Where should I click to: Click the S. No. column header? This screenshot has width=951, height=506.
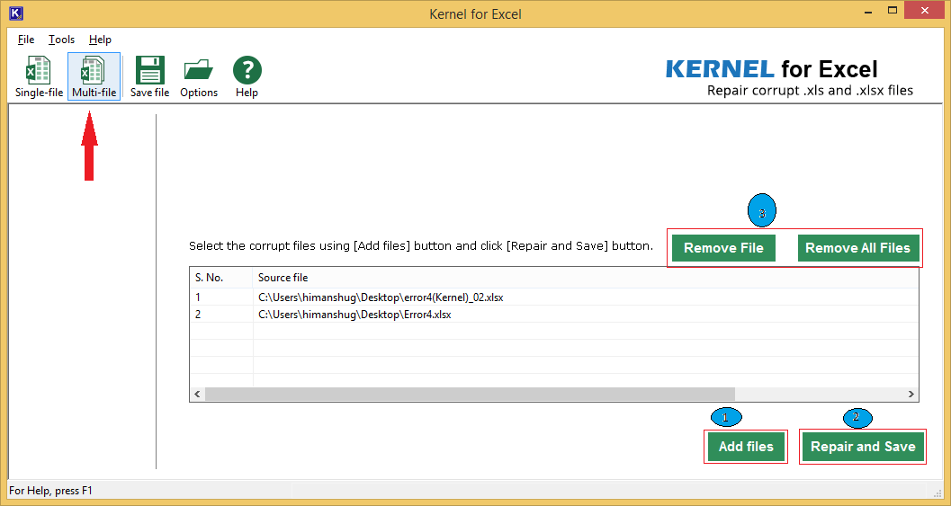[221, 278]
